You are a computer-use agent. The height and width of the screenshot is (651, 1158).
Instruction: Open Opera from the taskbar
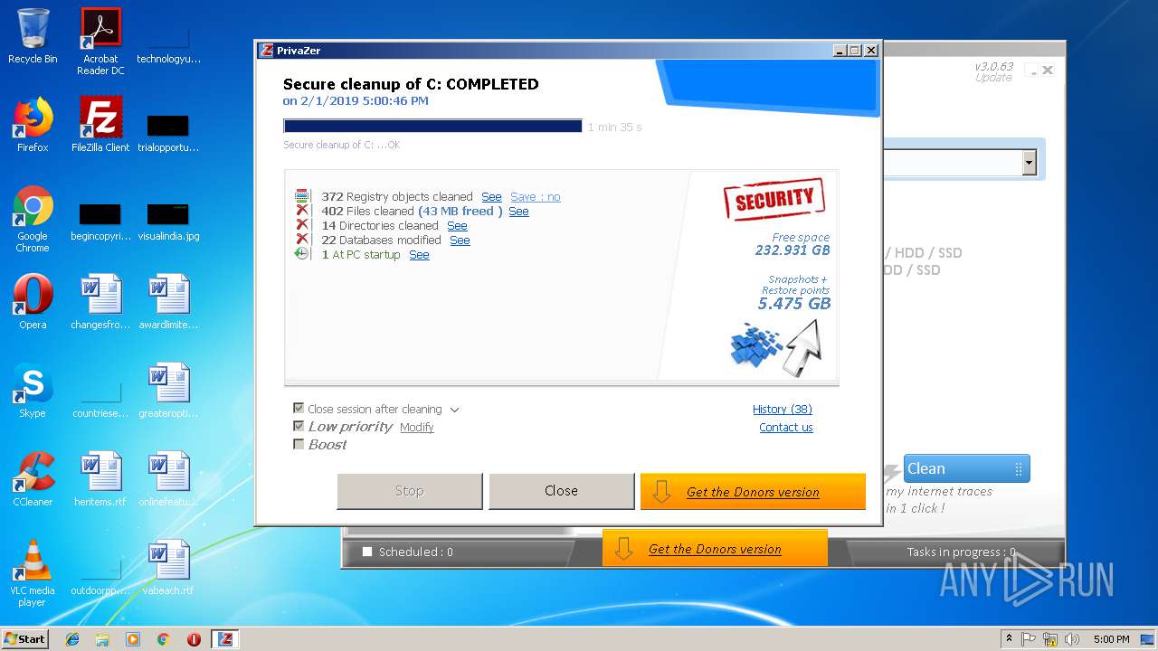(x=194, y=639)
